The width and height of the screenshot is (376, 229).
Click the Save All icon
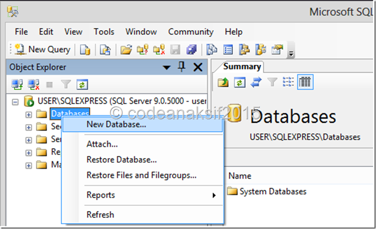click(191, 50)
